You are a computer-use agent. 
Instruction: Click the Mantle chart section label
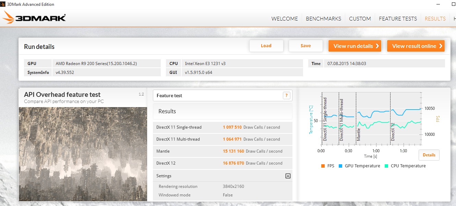pos(359,134)
